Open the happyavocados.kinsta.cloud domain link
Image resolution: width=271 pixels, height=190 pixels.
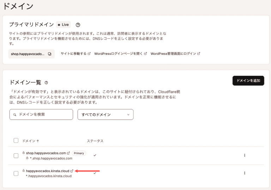tap(48, 171)
